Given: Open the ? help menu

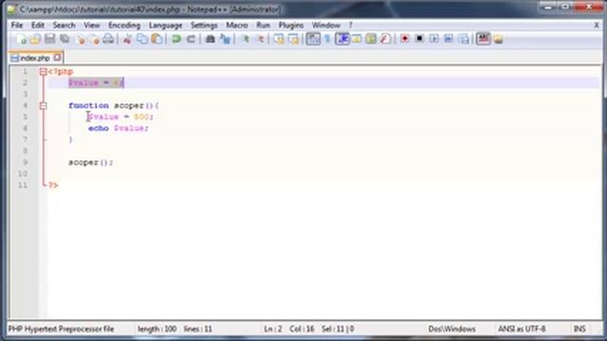Looking at the screenshot, I should (x=350, y=26).
